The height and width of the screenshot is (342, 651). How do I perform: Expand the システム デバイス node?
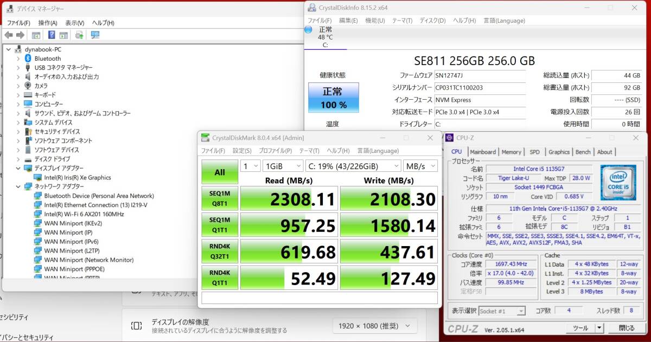pos(18,122)
